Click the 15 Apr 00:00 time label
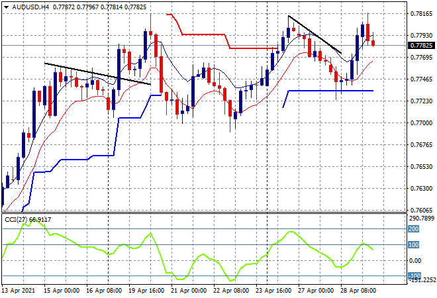 (x=62, y=291)
